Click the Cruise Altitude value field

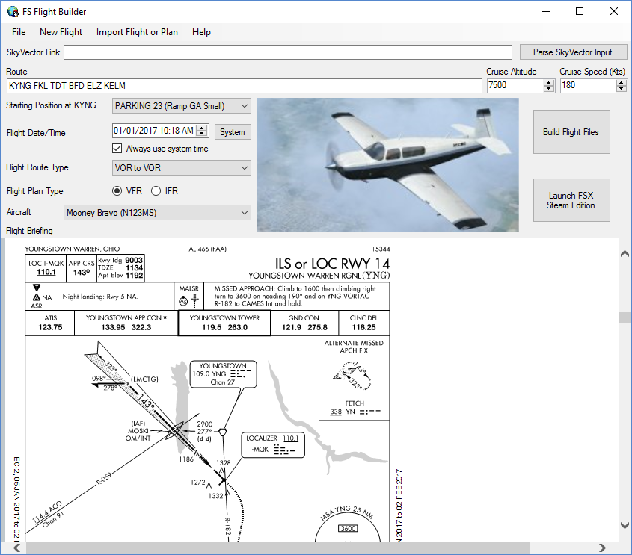pos(515,85)
